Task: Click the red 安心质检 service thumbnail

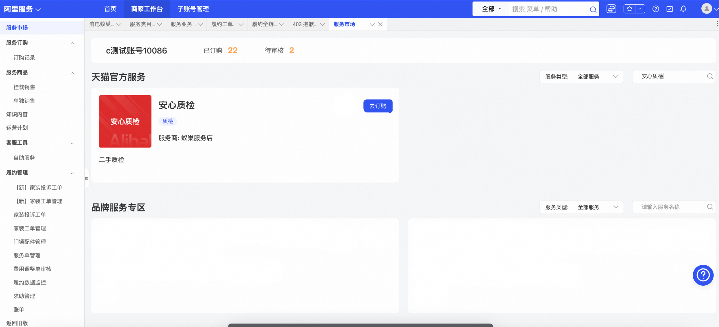Action: pyautogui.click(x=125, y=121)
